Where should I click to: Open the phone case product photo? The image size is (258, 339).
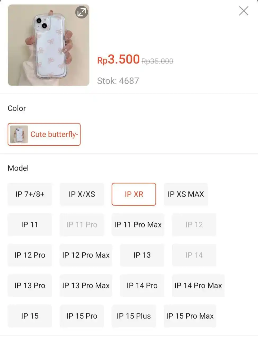click(48, 45)
